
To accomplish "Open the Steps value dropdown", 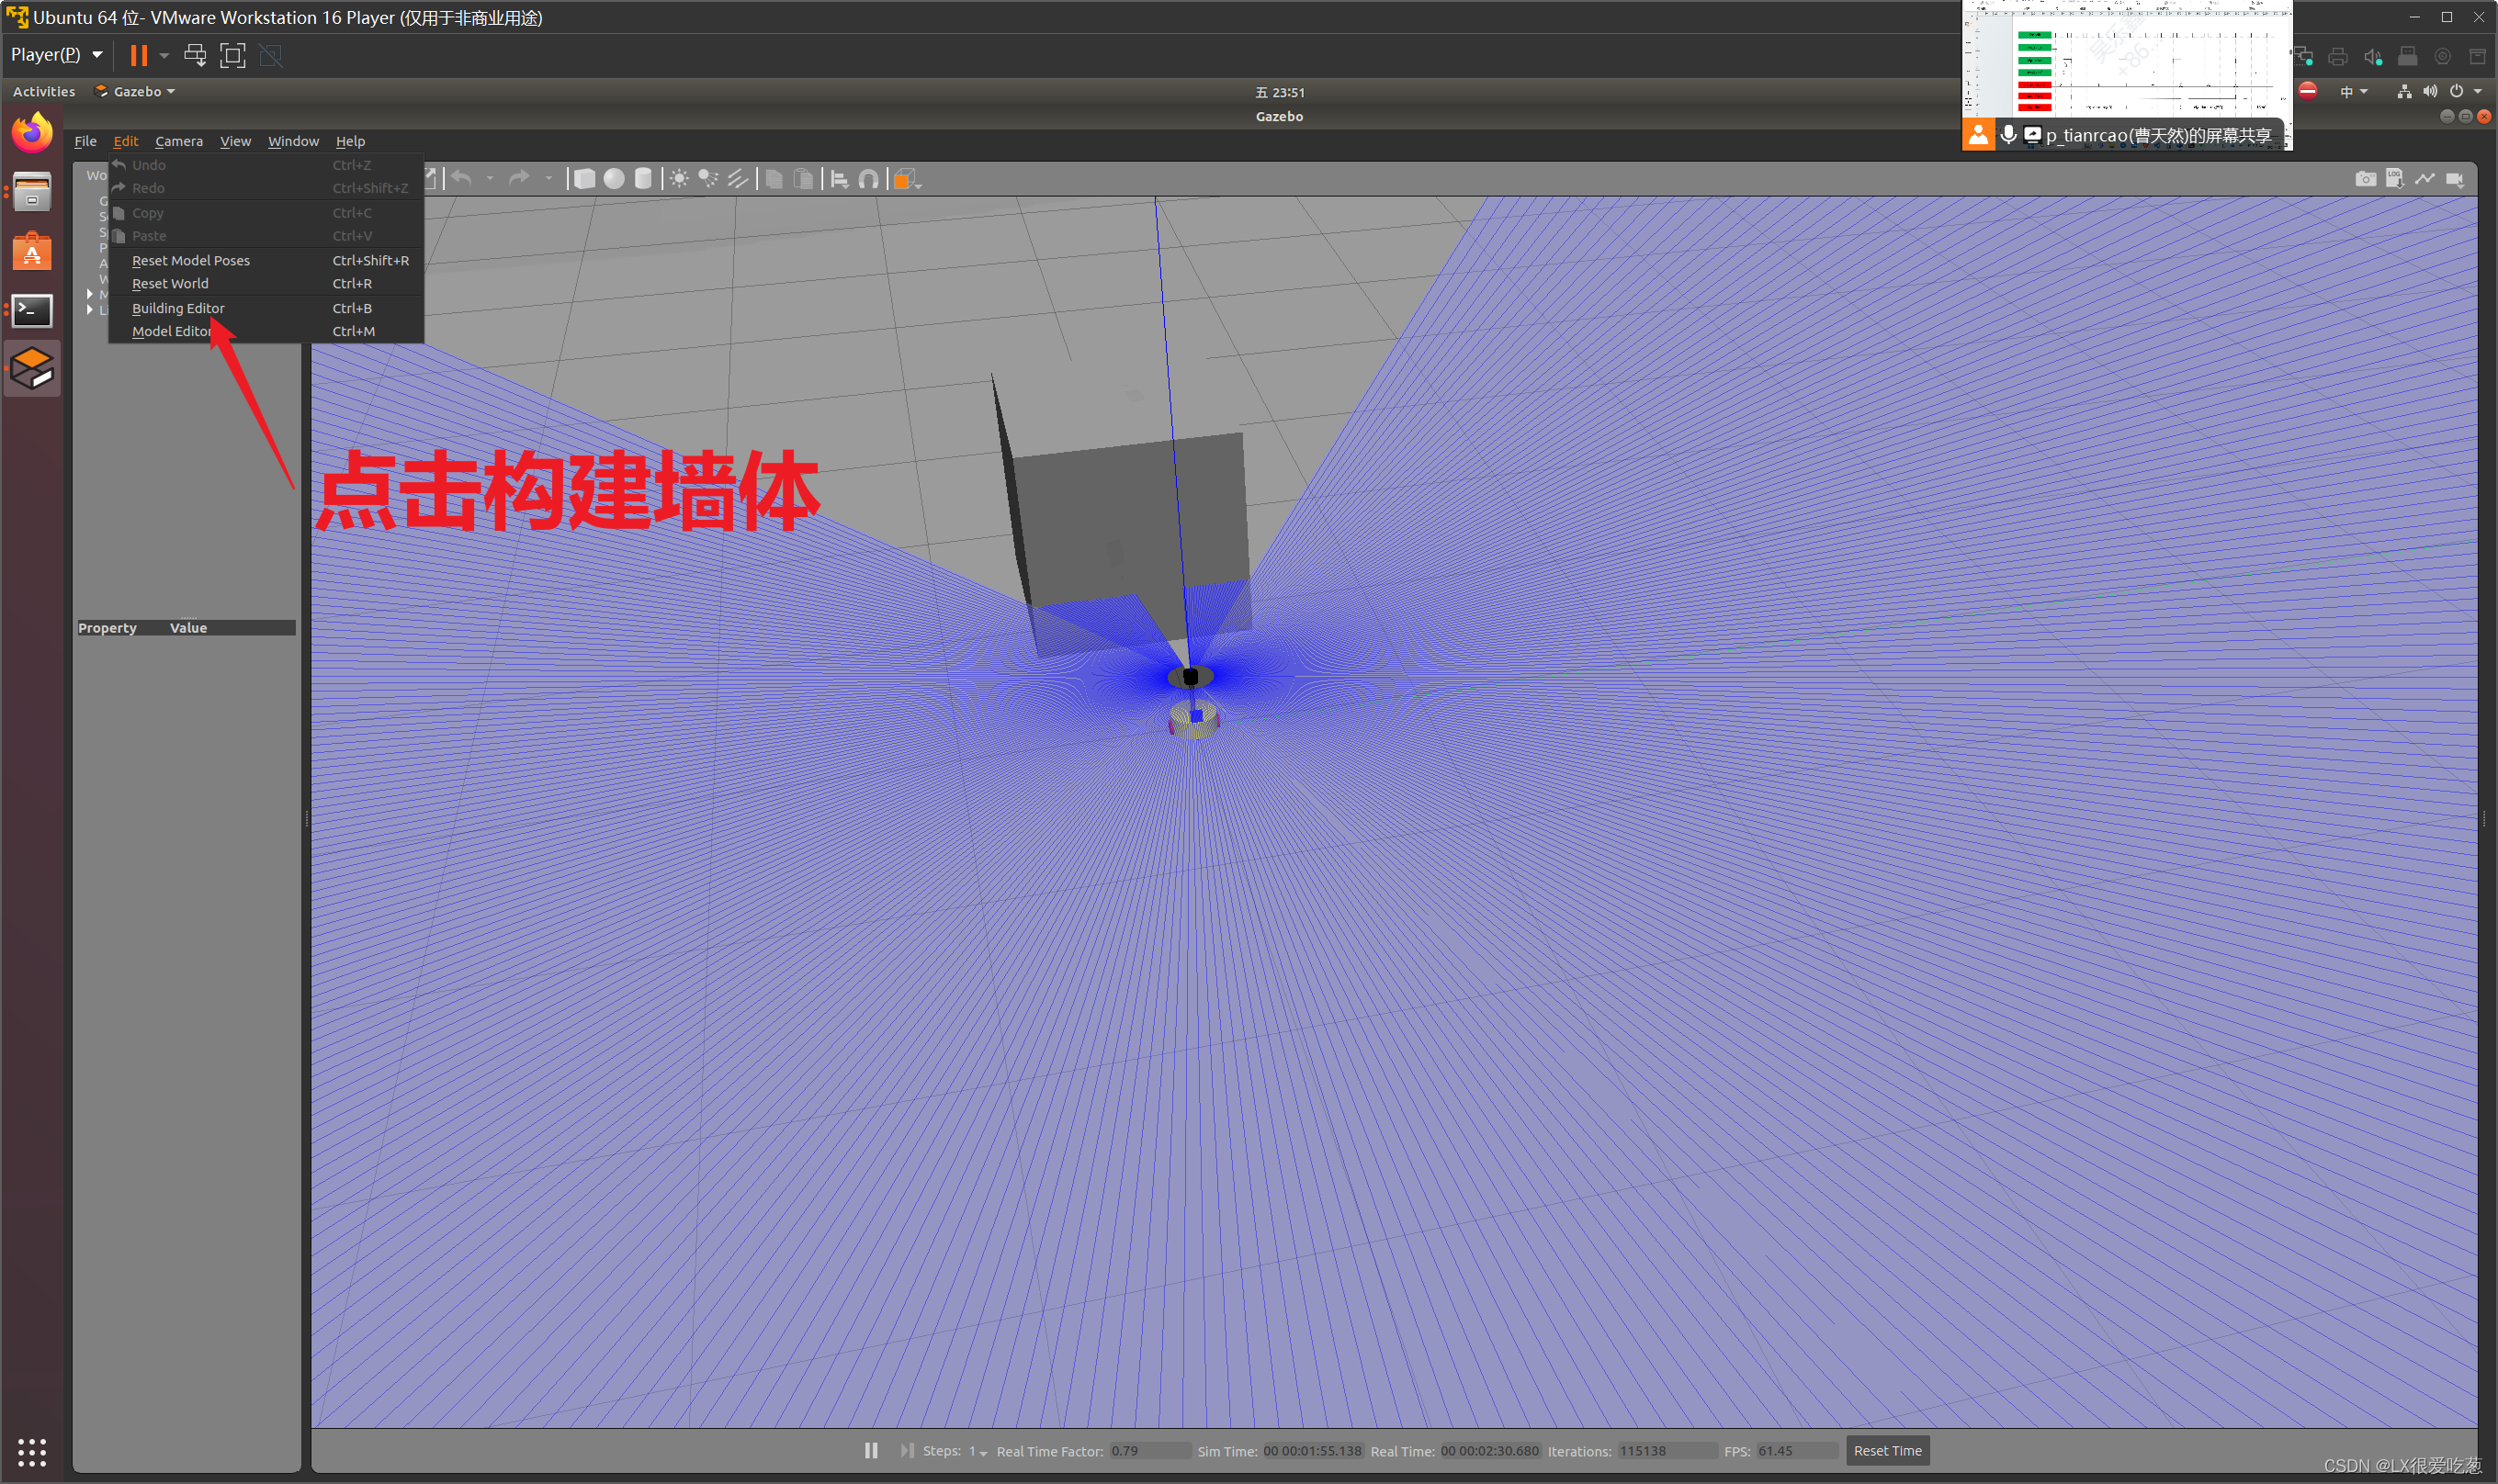I will click(978, 1451).
